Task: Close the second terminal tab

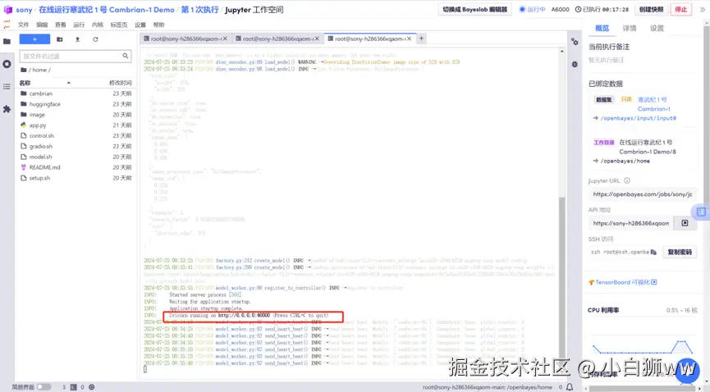Action: [x=317, y=39]
